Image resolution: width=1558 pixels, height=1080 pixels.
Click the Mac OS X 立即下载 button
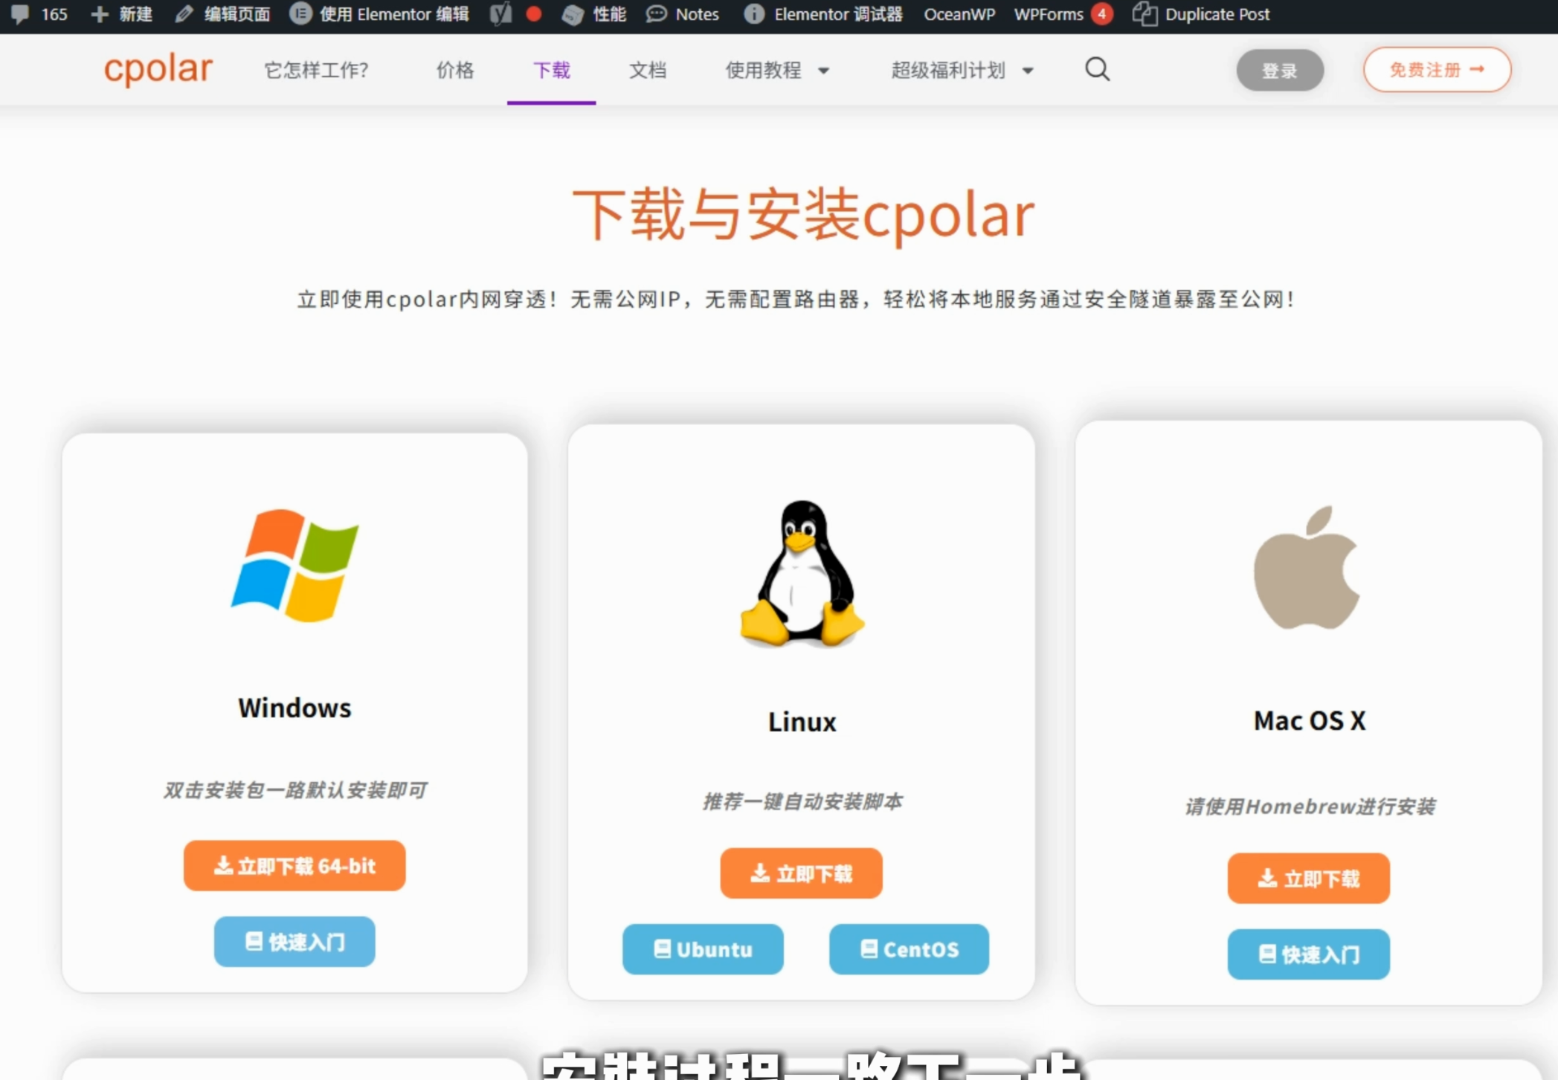1308,879
